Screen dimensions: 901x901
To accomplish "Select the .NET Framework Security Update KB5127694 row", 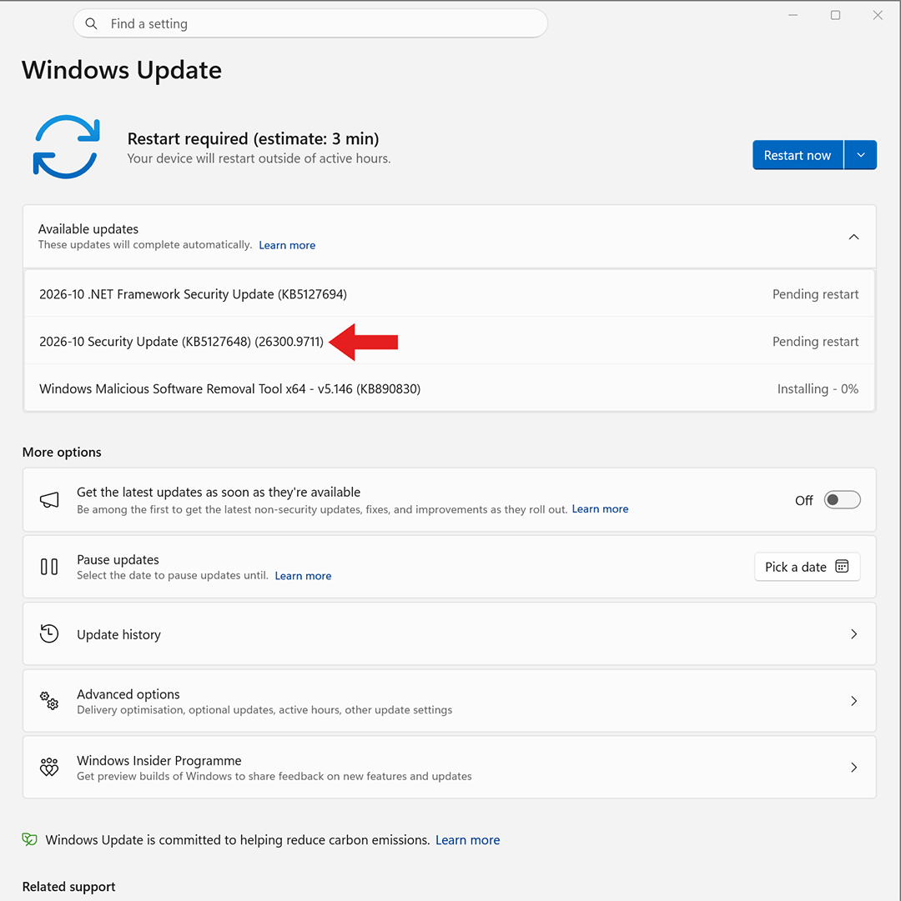I will click(449, 294).
